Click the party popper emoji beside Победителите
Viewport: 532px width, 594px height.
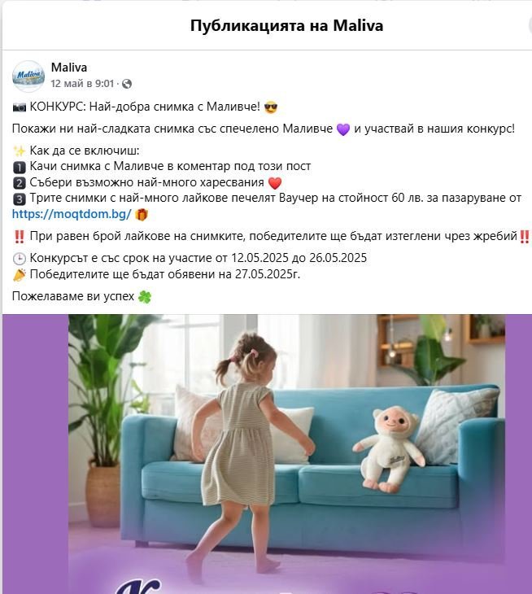click(x=20, y=275)
